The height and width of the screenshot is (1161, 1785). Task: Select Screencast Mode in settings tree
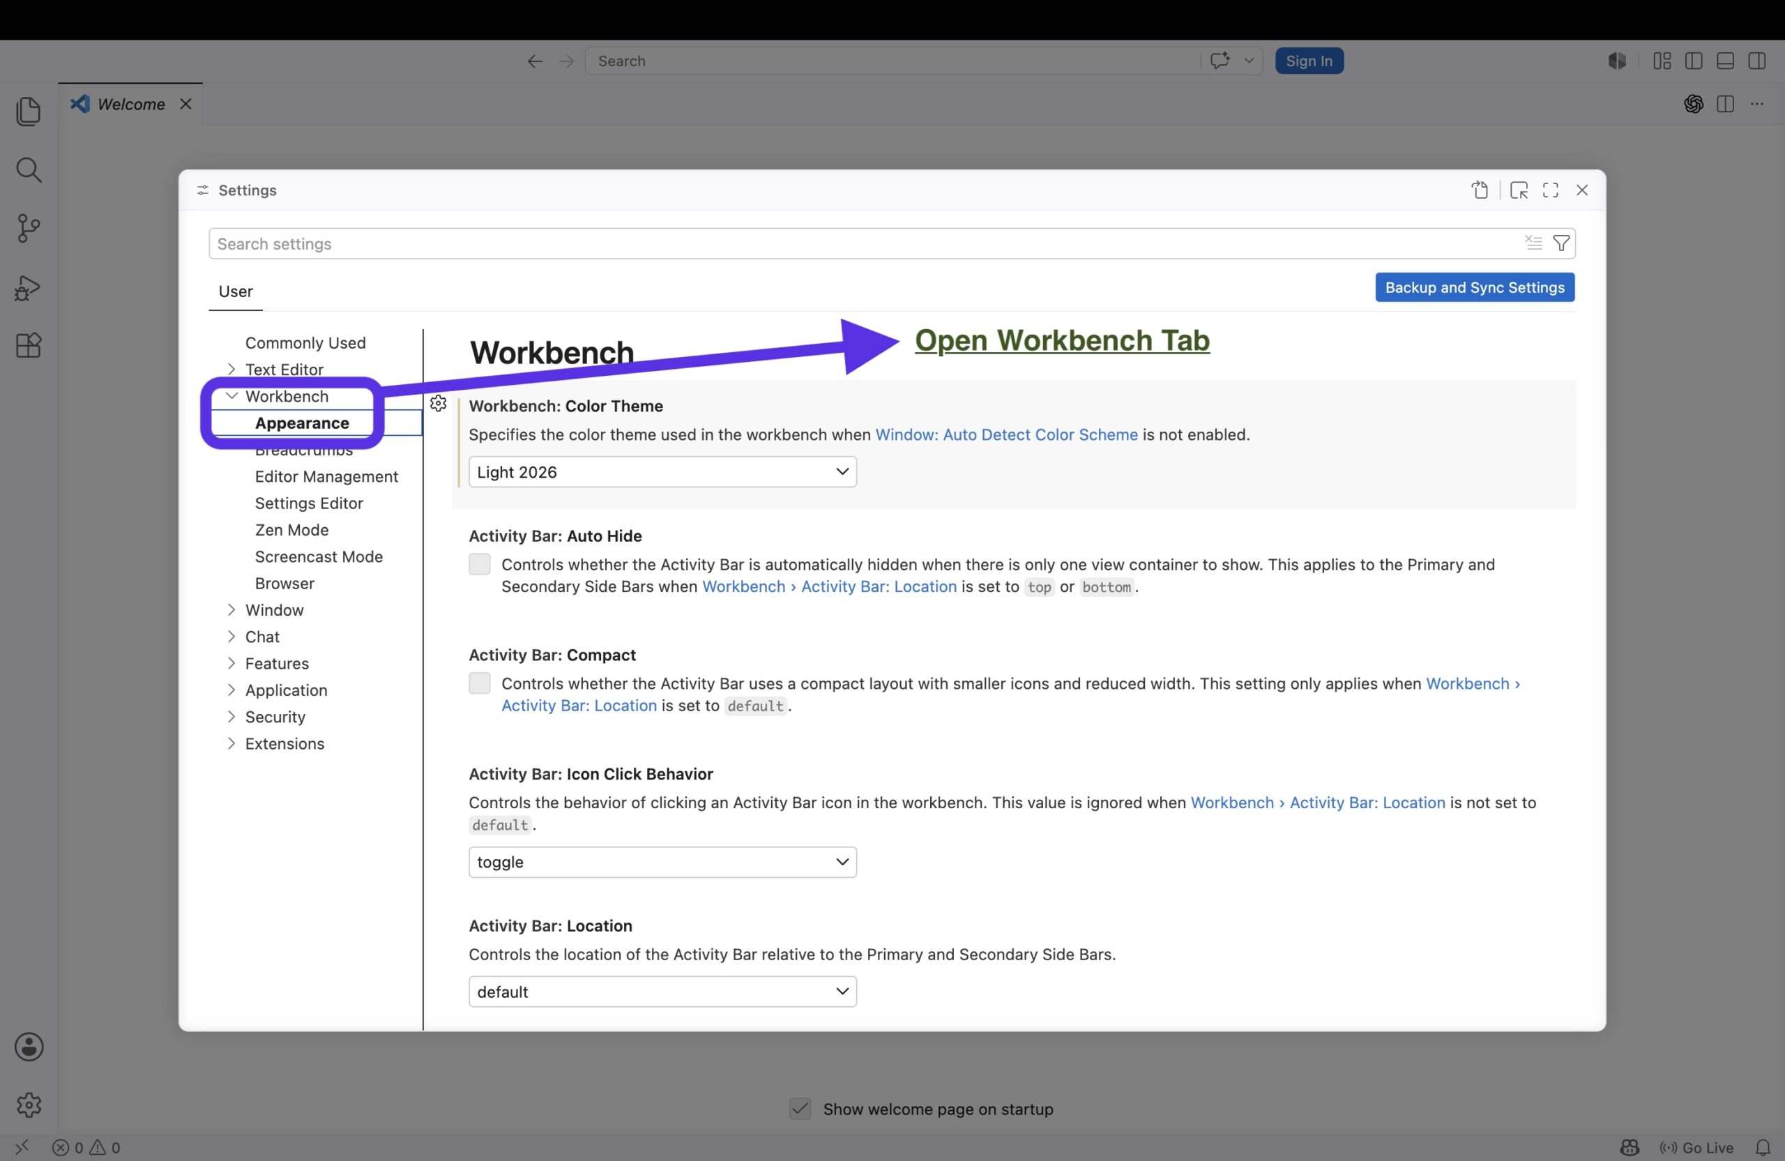click(x=319, y=556)
